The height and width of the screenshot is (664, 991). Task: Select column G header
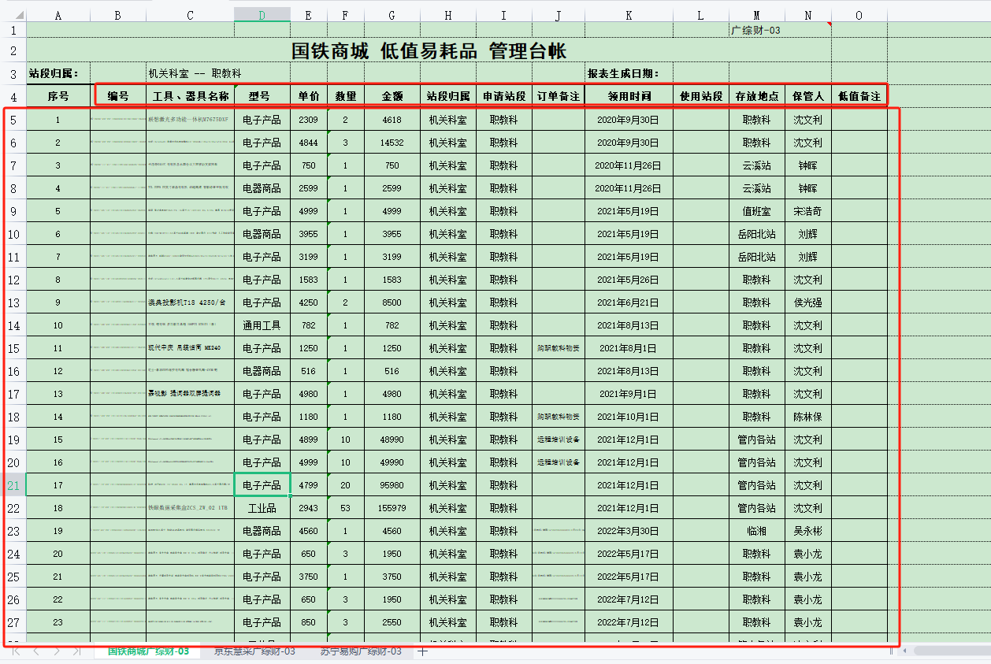(x=392, y=15)
